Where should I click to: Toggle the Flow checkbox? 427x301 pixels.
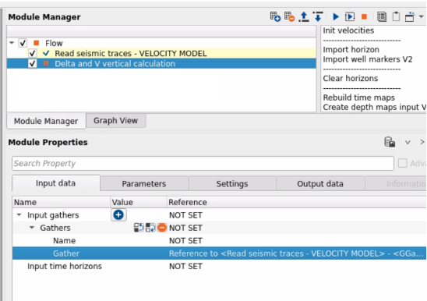tap(23, 43)
